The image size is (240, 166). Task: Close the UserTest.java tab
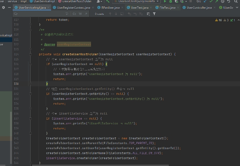click(x=151, y=7)
